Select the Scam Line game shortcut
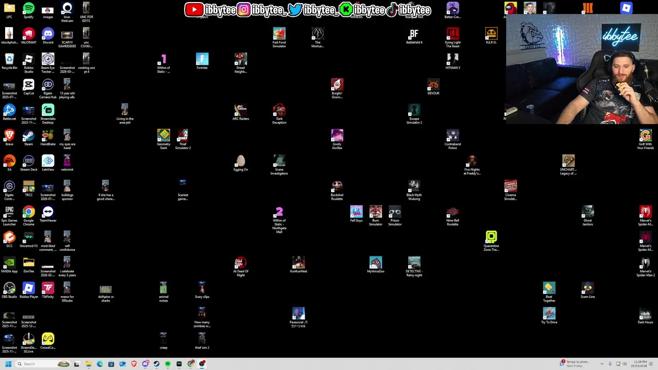658x370 pixels. click(x=588, y=291)
